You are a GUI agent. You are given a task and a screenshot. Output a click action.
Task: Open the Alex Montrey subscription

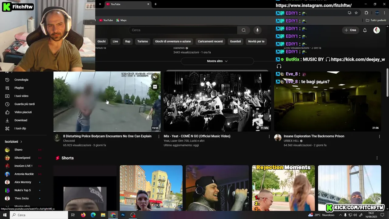point(23,182)
